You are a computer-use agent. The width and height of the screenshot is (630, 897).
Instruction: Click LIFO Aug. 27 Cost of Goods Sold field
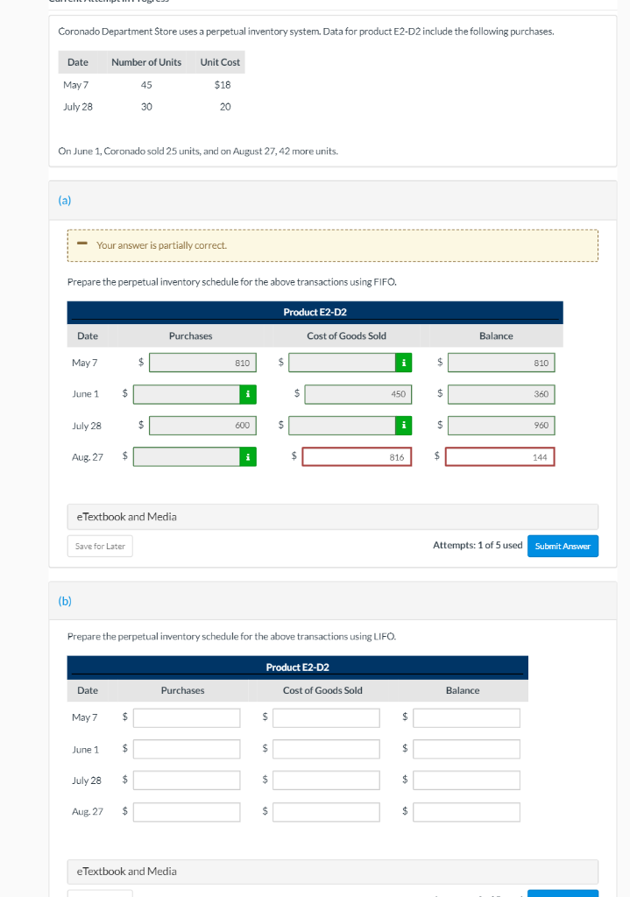[326, 812]
